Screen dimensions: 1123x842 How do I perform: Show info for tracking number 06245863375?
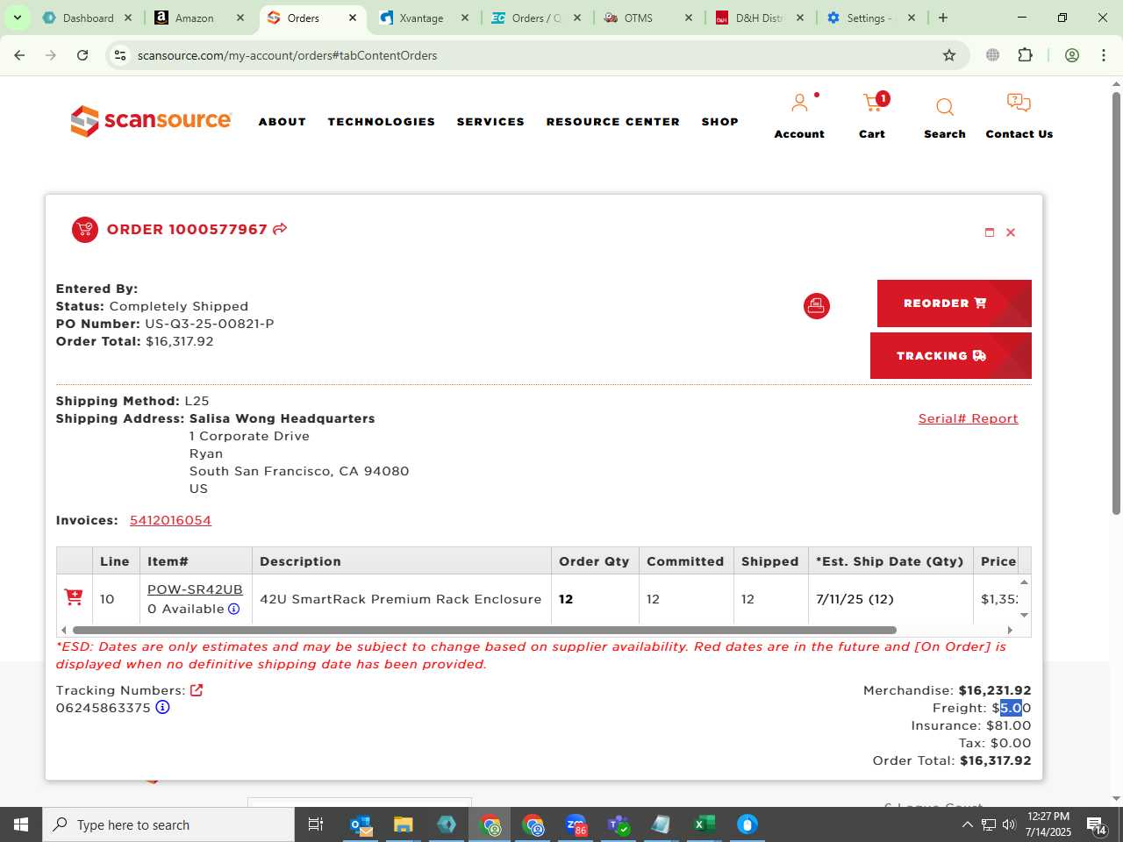coord(162,707)
